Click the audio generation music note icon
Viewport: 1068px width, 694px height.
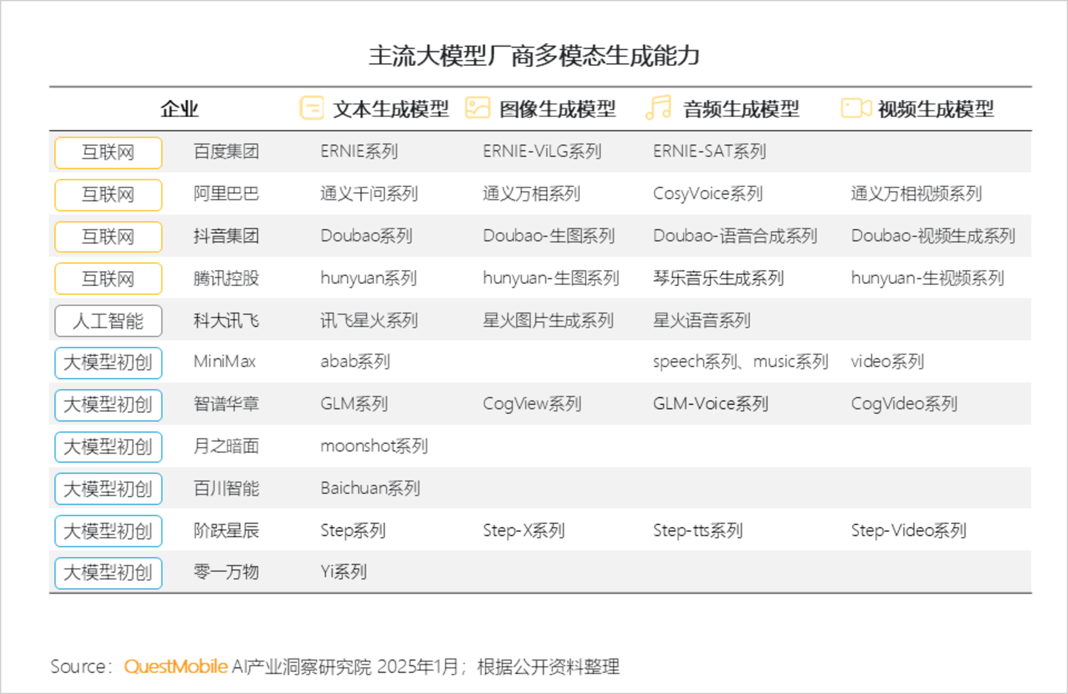click(658, 108)
